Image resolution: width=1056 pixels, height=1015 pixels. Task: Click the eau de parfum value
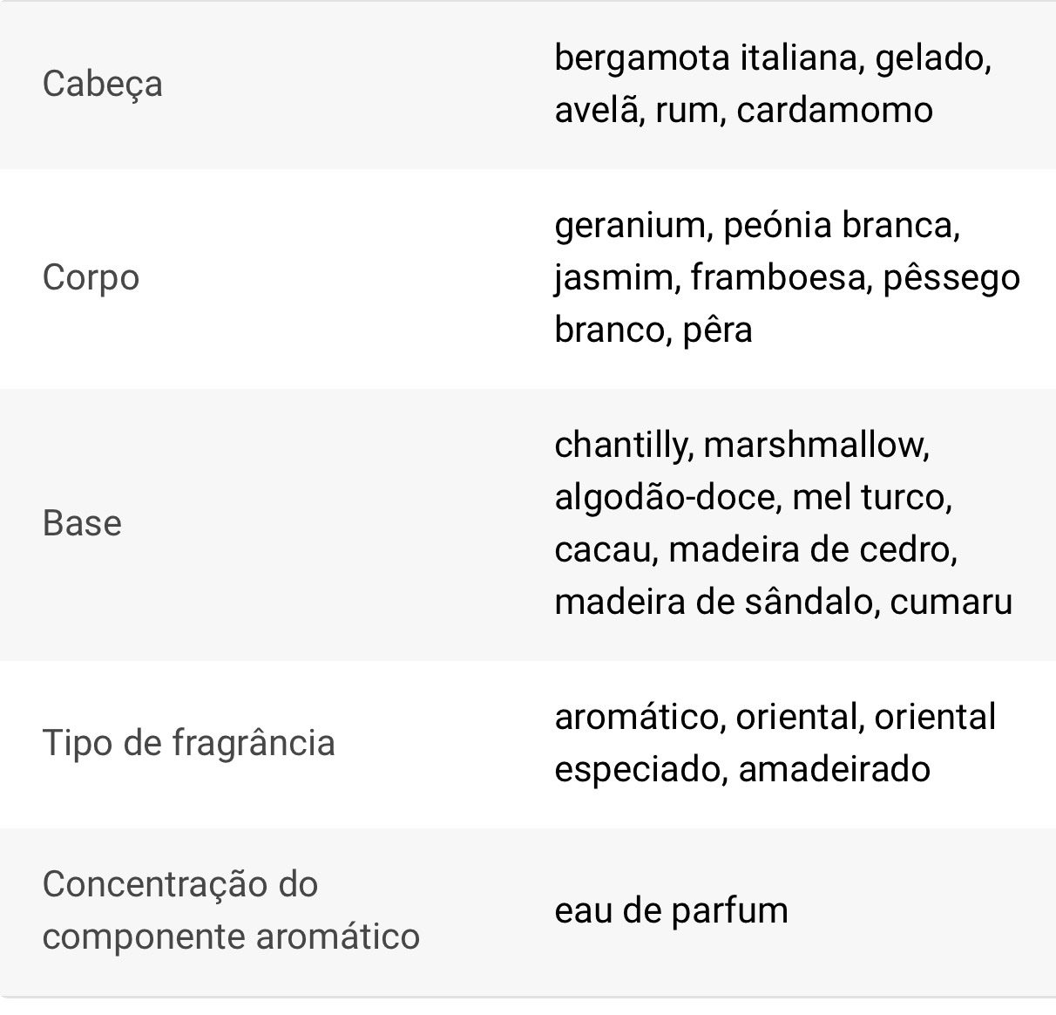coord(671,910)
